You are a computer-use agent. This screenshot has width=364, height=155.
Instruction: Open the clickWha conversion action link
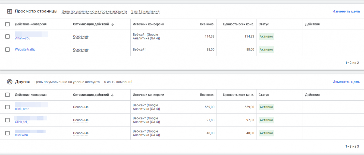pyautogui.click(x=21, y=135)
